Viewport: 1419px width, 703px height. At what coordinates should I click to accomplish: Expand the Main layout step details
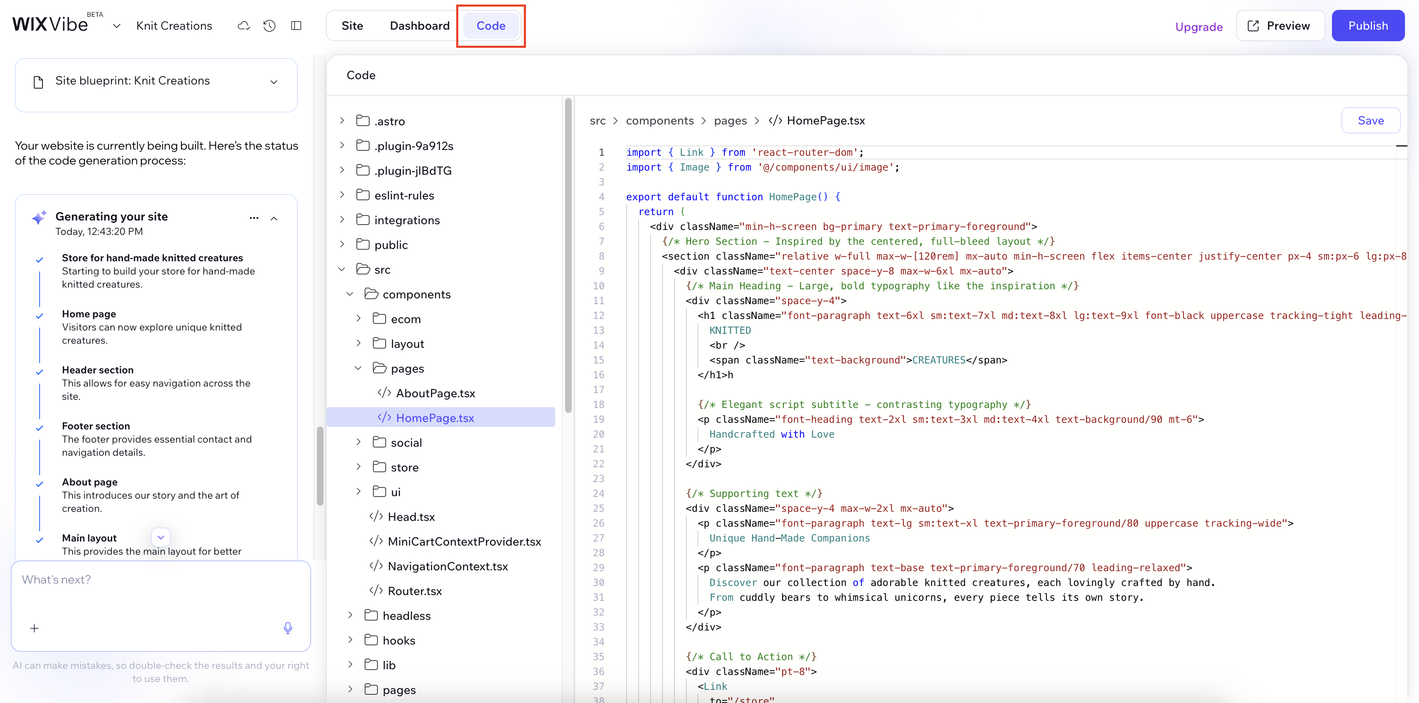point(160,537)
